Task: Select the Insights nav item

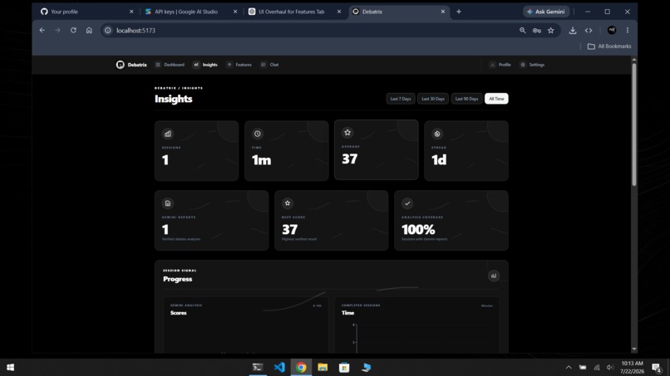Action: (205, 65)
